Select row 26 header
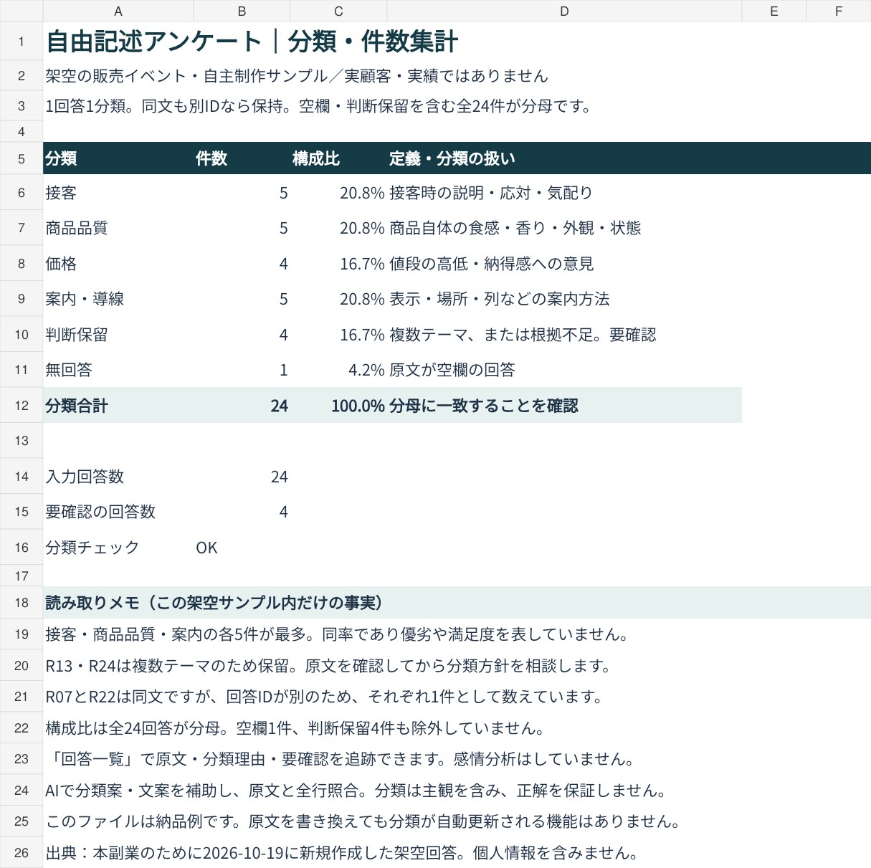 22,853
